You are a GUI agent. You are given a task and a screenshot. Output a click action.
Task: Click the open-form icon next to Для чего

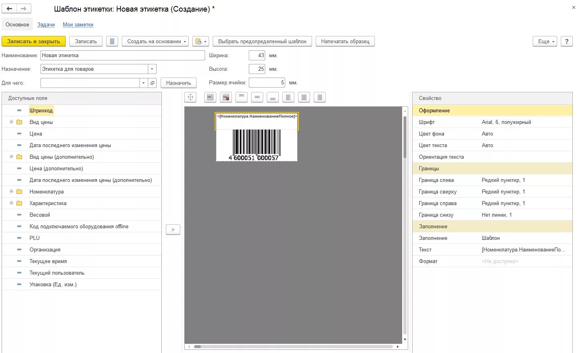(x=152, y=83)
